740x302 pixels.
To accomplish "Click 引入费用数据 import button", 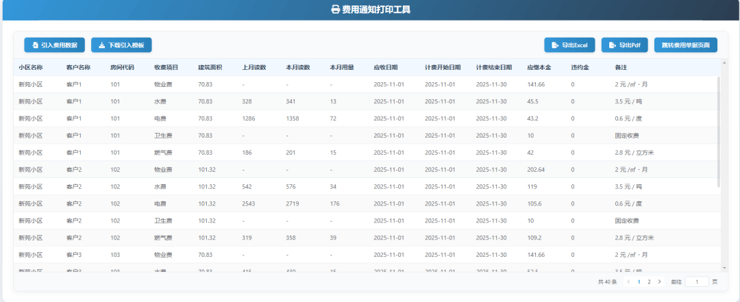I will [x=54, y=45].
